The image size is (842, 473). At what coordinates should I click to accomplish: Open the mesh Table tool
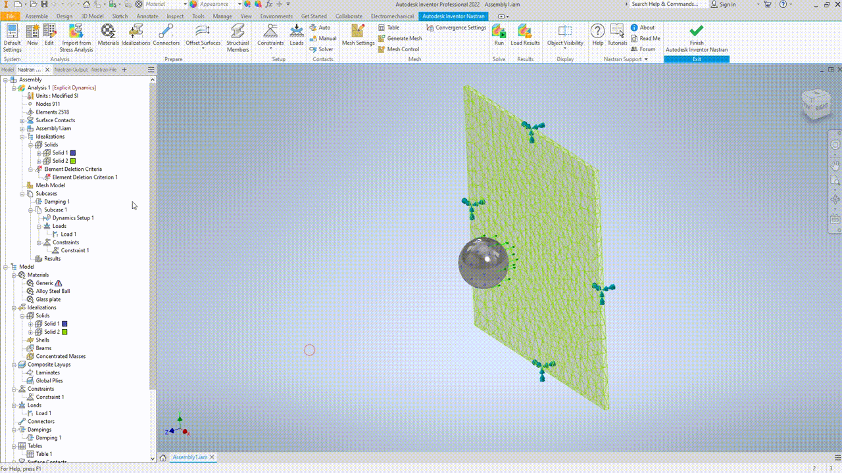(x=389, y=28)
